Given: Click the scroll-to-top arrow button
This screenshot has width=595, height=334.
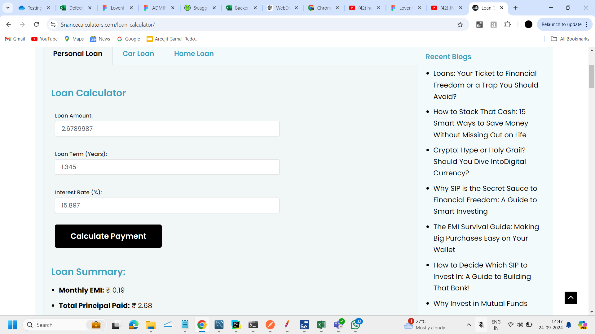Looking at the screenshot, I should 571,298.
